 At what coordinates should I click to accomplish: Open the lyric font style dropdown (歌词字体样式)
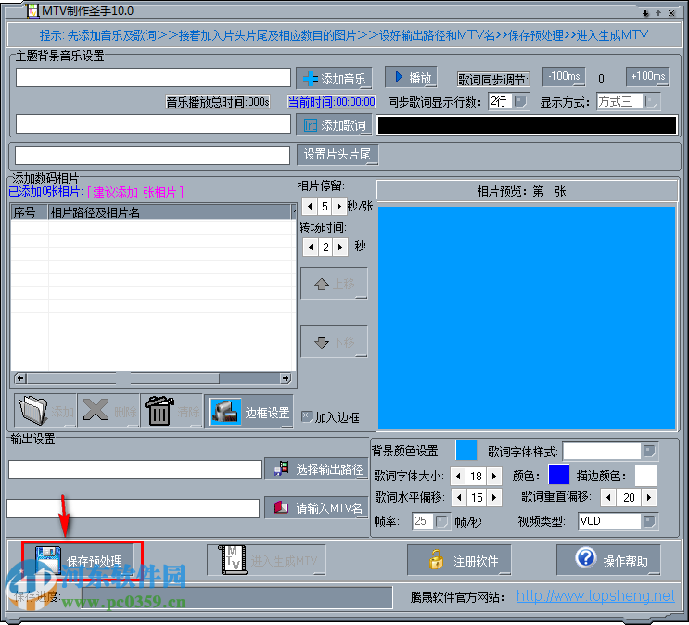649,451
